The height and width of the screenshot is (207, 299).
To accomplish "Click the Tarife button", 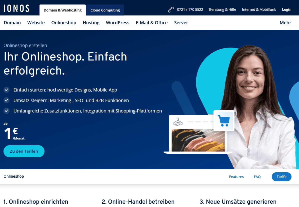I will coord(281,177).
